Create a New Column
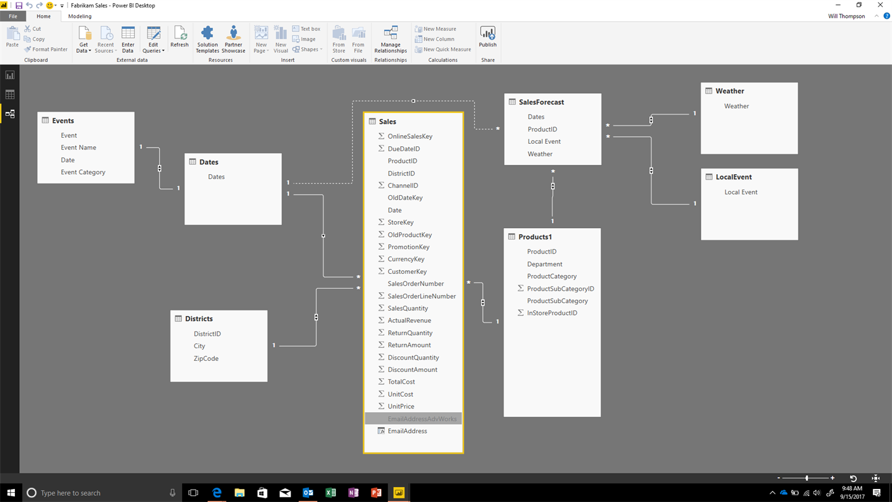Viewport: 892px width, 502px height. point(435,39)
